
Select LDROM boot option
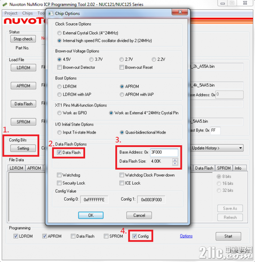[59, 86]
